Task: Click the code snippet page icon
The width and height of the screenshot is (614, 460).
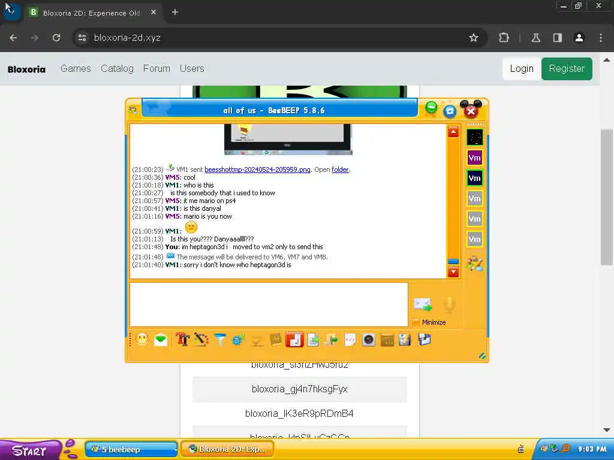Action: coord(350,339)
